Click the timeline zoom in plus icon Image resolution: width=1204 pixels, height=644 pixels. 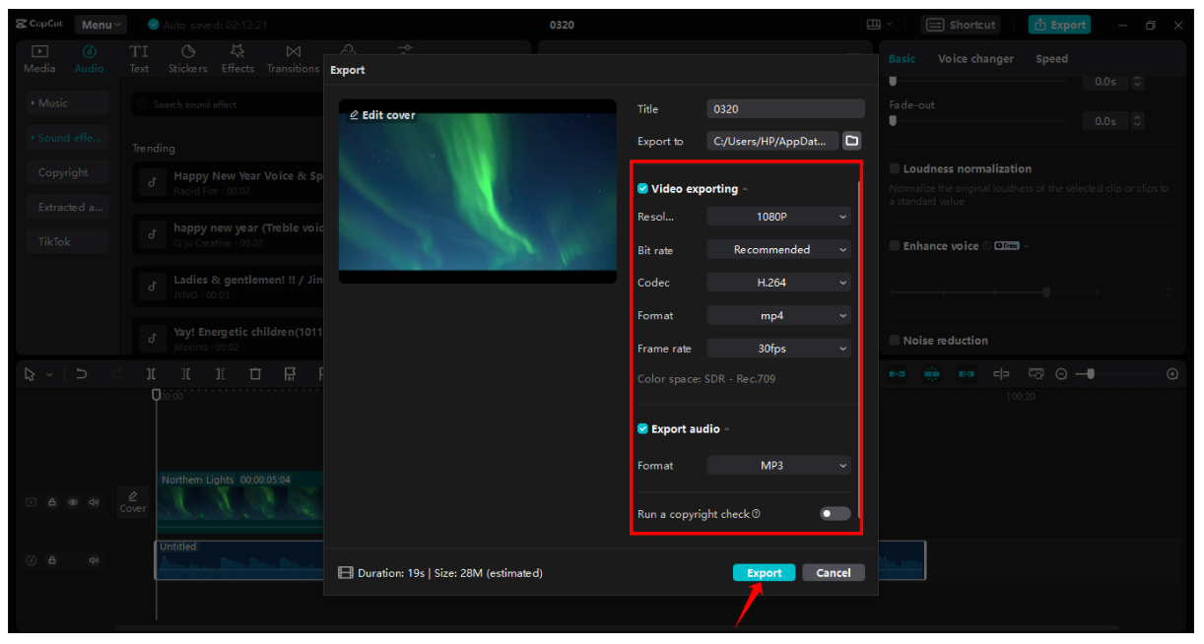pyautogui.click(x=1172, y=374)
